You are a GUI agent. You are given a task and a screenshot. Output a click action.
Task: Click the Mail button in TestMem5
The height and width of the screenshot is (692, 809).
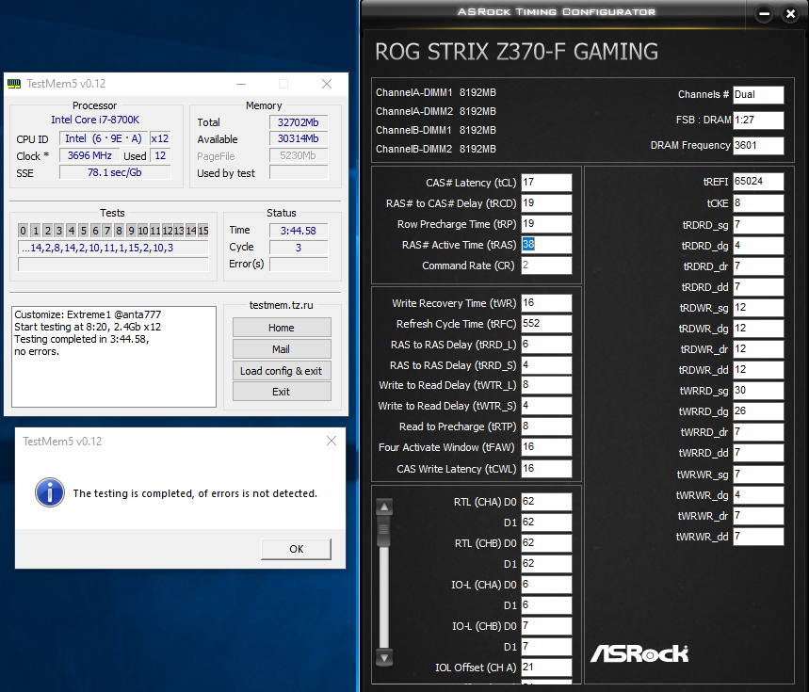(282, 349)
